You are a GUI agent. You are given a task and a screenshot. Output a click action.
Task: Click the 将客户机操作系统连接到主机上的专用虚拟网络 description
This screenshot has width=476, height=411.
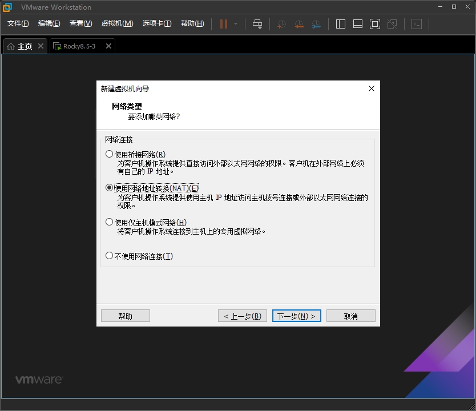pos(192,231)
